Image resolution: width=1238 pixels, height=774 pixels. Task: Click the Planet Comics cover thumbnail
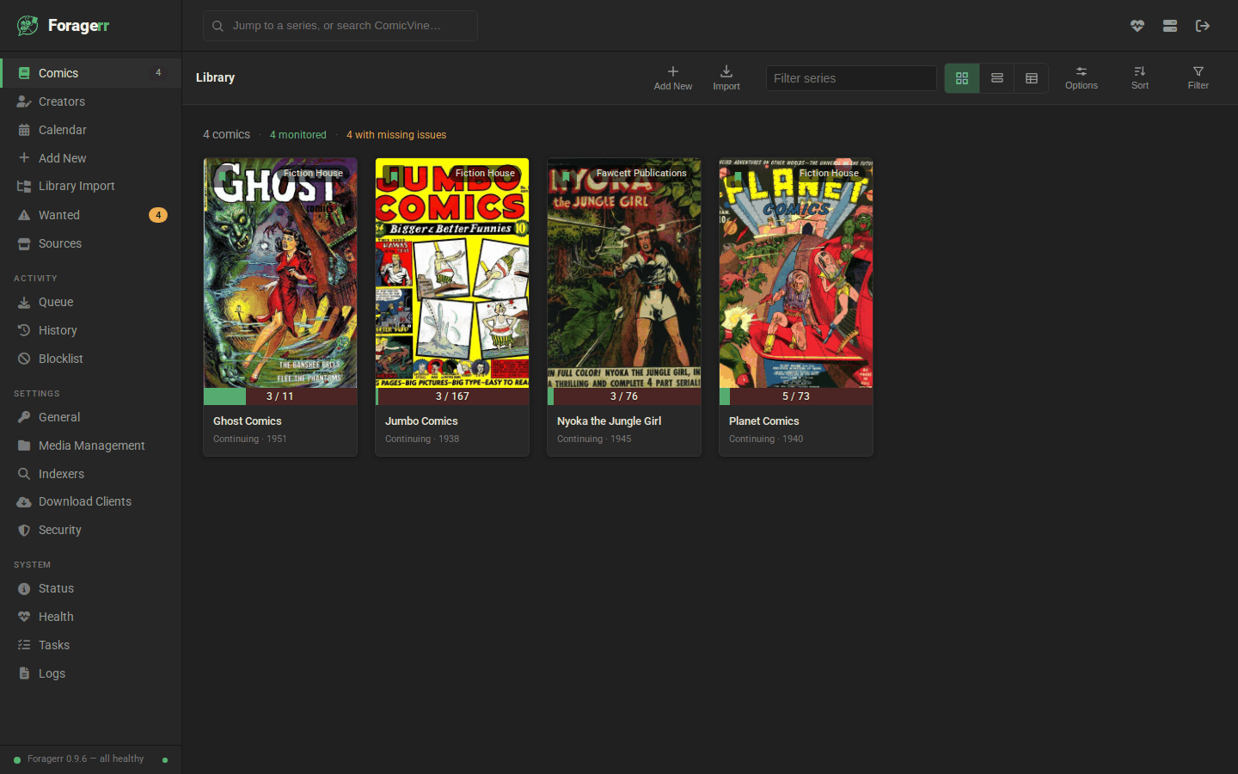(796, 273)
